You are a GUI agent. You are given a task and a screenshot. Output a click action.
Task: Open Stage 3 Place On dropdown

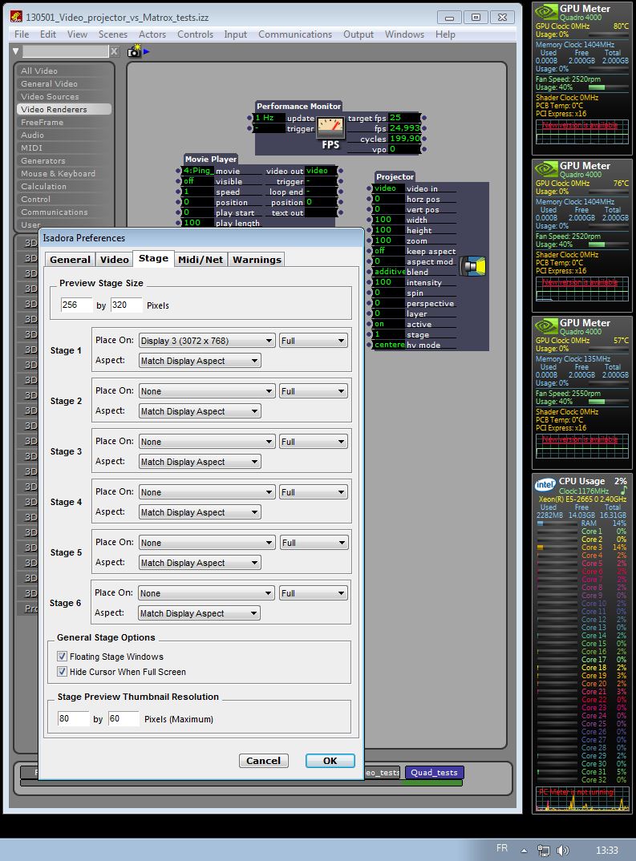point(207,442)
